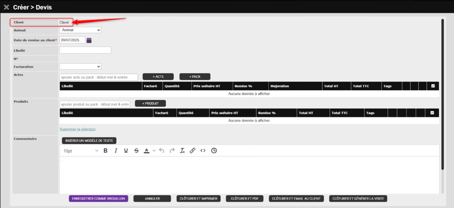454x208 pixels.
Task: Toggle italic formatting in comment editor
Action: tap(116, 150)
